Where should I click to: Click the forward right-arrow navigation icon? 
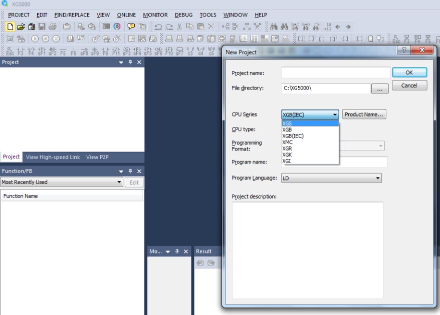(348, 27)
